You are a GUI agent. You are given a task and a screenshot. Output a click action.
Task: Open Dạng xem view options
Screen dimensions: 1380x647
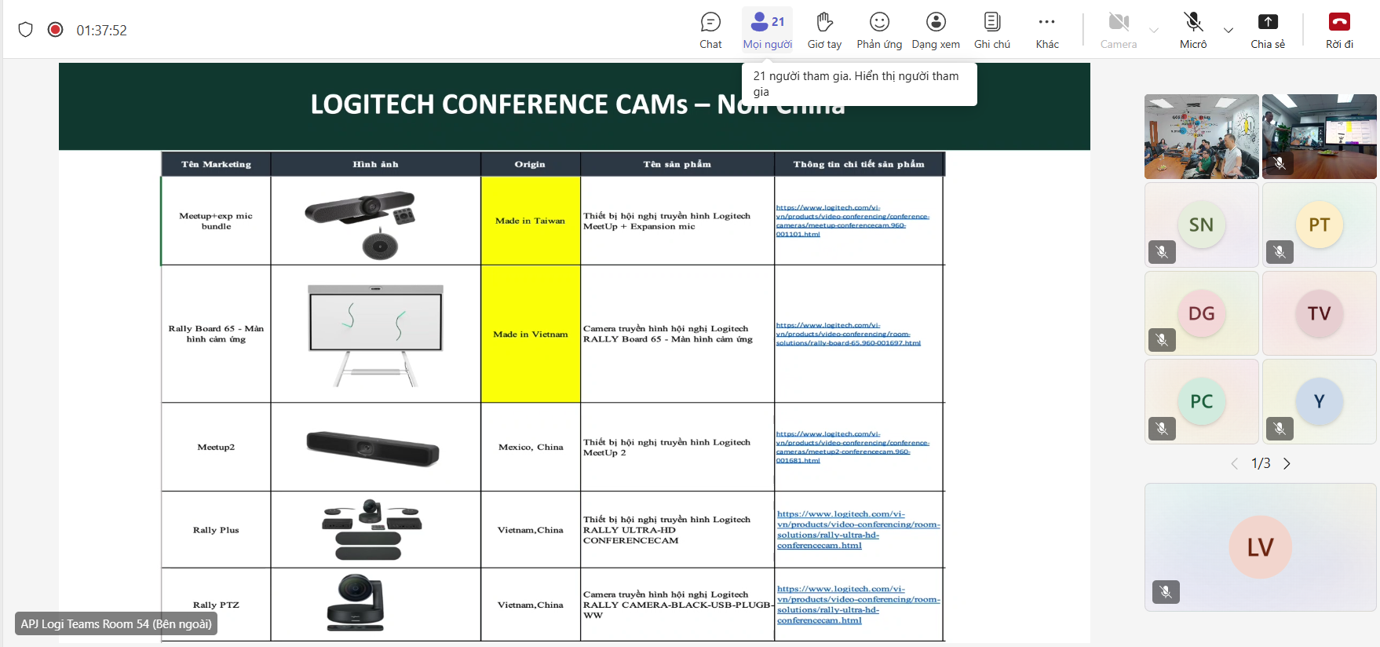coord(935,30)
